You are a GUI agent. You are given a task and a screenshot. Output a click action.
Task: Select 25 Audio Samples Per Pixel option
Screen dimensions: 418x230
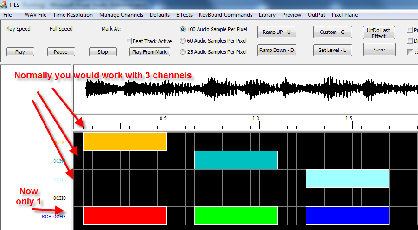point(183,52)
